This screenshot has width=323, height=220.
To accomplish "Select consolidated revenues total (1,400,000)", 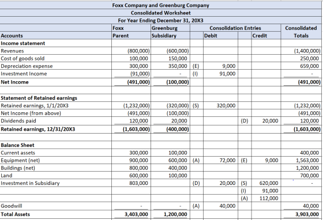I will point(307,51).
